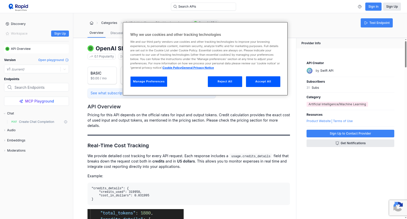Click Sign Up to Contact Provider

350,134
